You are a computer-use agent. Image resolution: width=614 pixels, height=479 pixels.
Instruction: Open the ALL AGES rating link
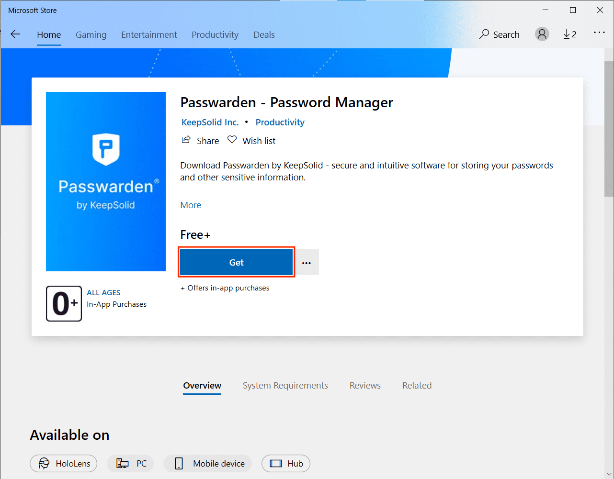coord(103,293)
